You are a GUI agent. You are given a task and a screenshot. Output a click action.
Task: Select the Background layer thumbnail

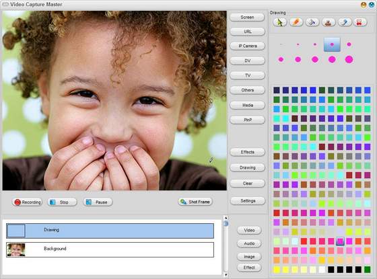pyautogui.click(x=16, y=249)
